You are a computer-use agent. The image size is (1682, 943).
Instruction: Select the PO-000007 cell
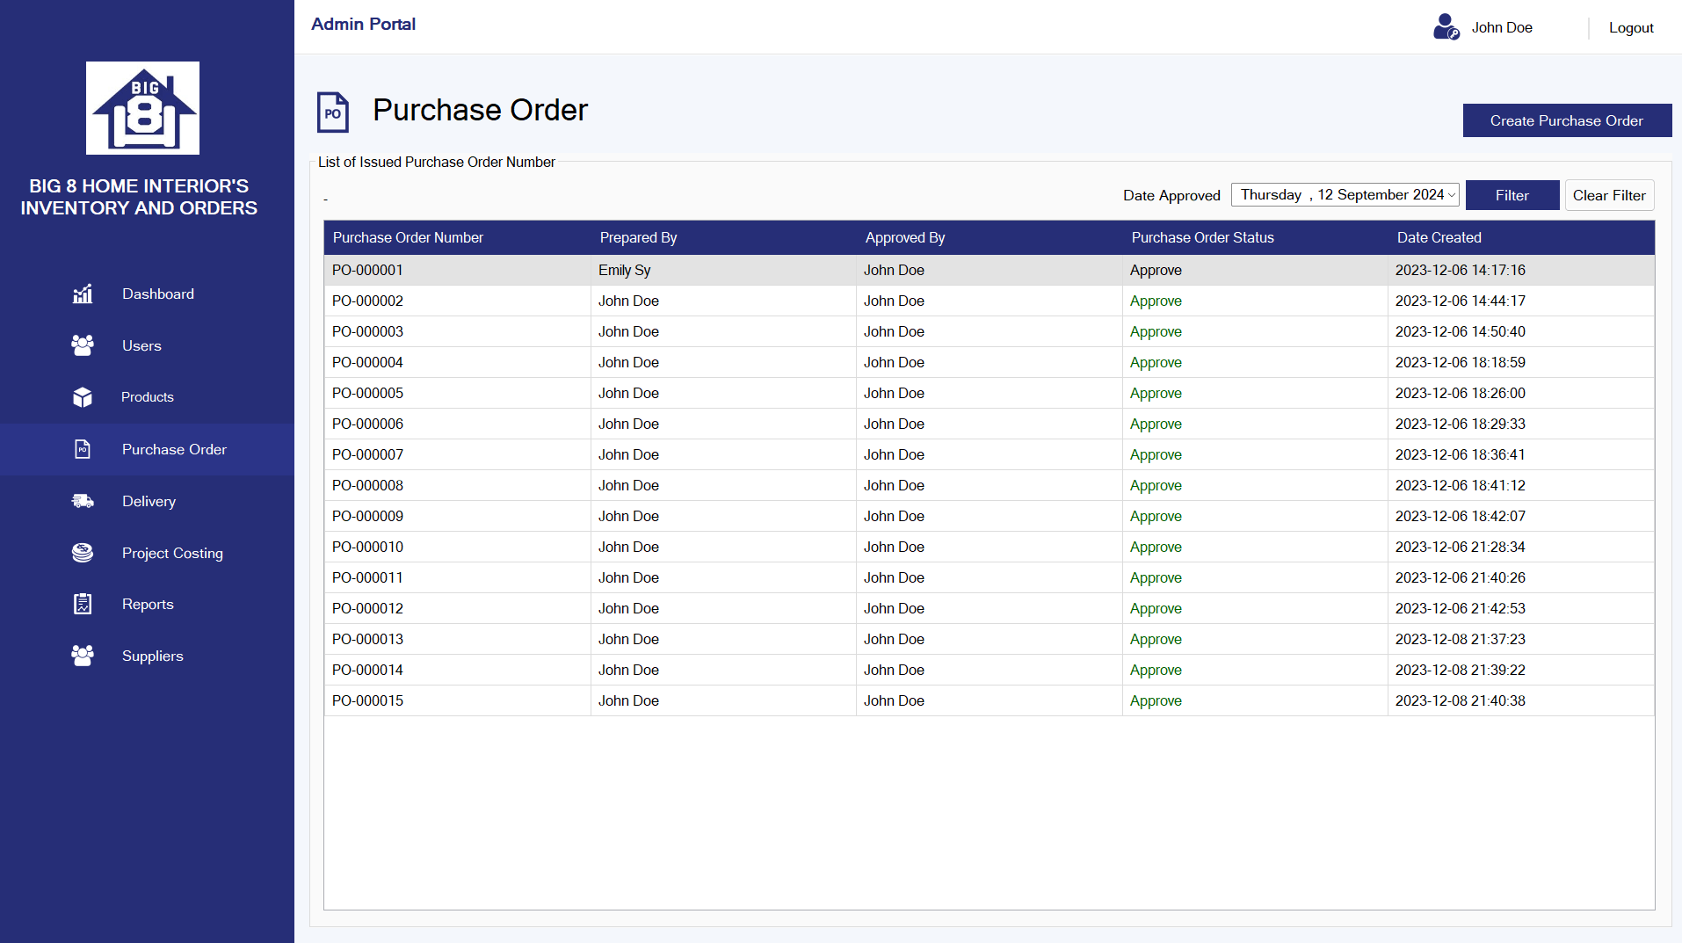coord(457,454)
